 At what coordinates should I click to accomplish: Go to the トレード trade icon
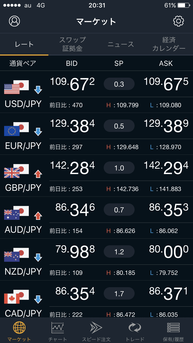[x=135, y=328]
